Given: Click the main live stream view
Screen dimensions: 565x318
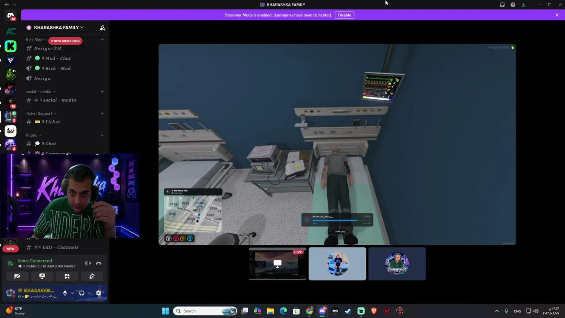Looking at the screenshot, I should [337, 144].
